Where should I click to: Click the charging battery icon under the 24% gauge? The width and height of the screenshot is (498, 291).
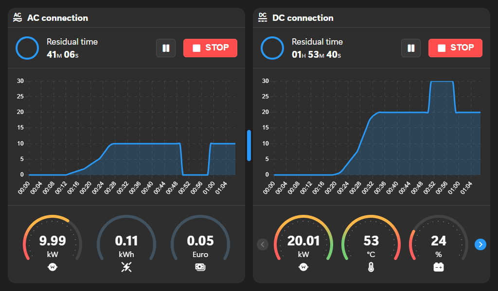click(439, 267)
